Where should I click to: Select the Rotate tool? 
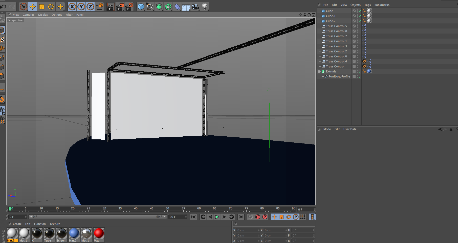(x=51, y=7)
